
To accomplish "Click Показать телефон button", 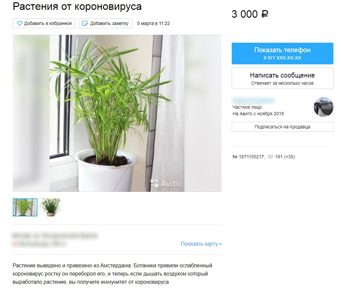I will click(x=282, y=54).
